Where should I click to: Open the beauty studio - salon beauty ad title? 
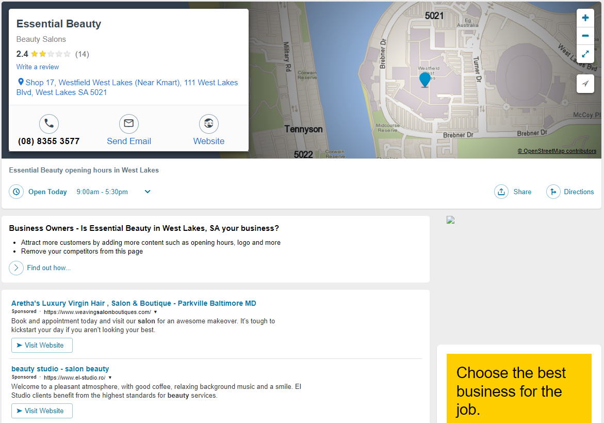(x=60, y=369)
